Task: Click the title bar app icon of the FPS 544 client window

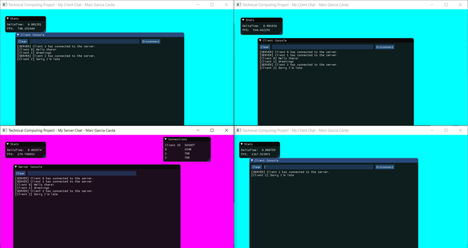Action: click(x=239, y=5)
